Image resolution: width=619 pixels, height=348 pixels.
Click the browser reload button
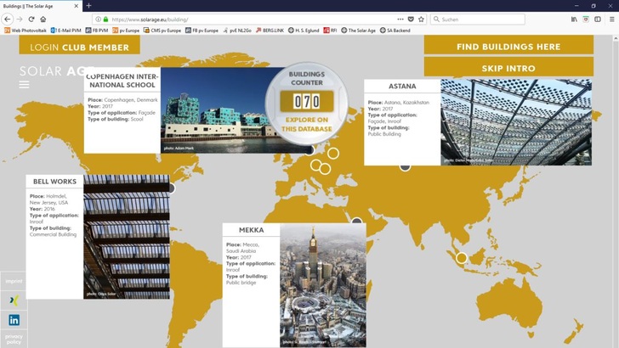tap(31, 19)
